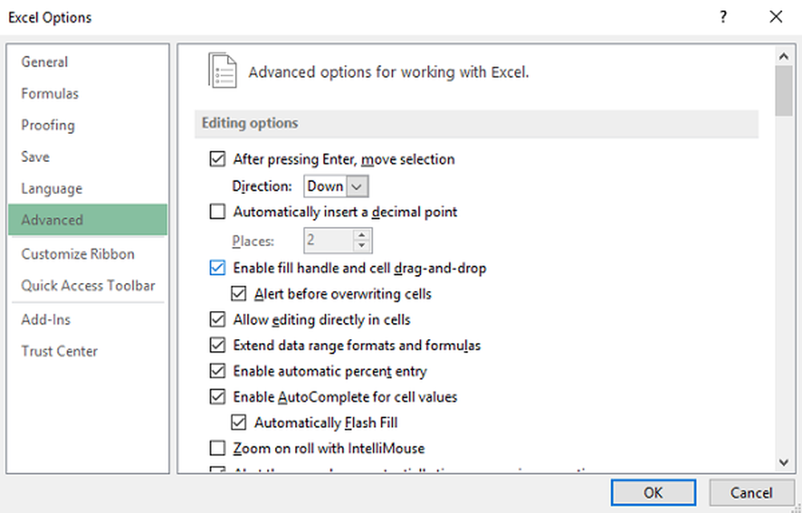Click the Help question mark icon
The width and height of the screenshot is (802, 513).
pos(723,17)
